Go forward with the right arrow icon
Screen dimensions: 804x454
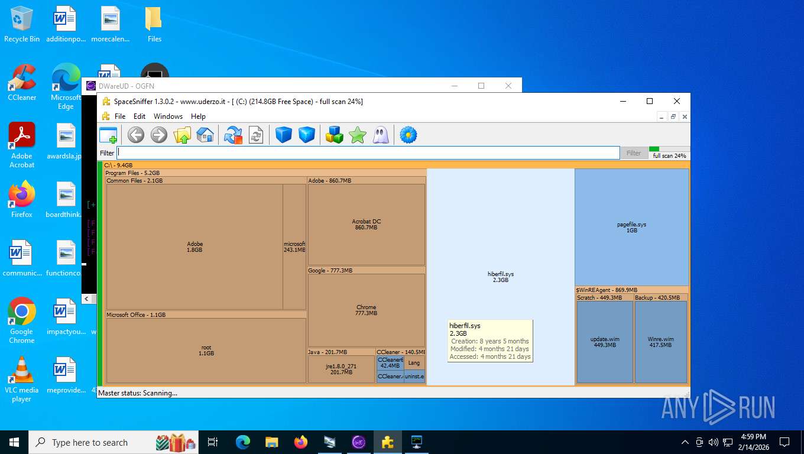(x=159, y=135)
